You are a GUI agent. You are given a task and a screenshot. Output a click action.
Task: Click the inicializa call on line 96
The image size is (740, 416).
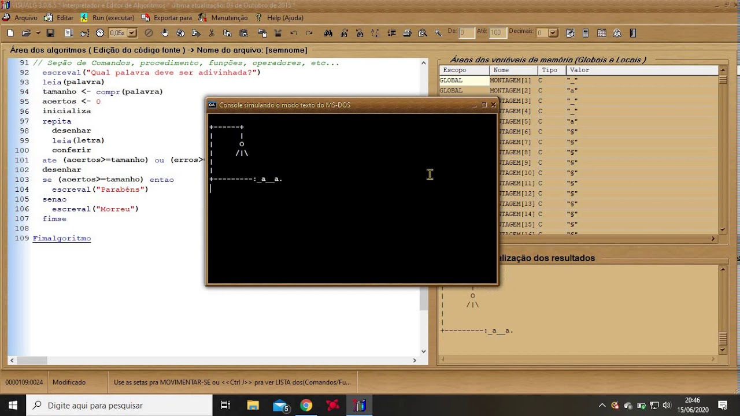tap(66, 111)
